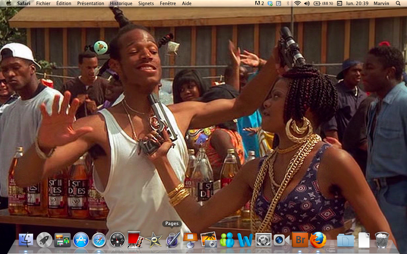Image resolution: width=407 pixels, height=254 pixels.
Task: Open the Wi-Fi status menu
Action: click(298, 3)
